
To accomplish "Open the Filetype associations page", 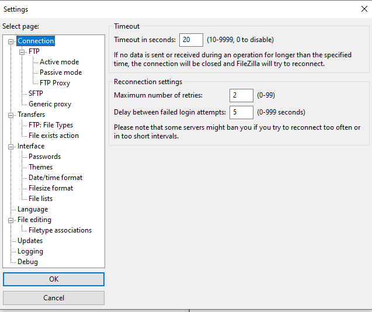I will (x=60, y=230).
